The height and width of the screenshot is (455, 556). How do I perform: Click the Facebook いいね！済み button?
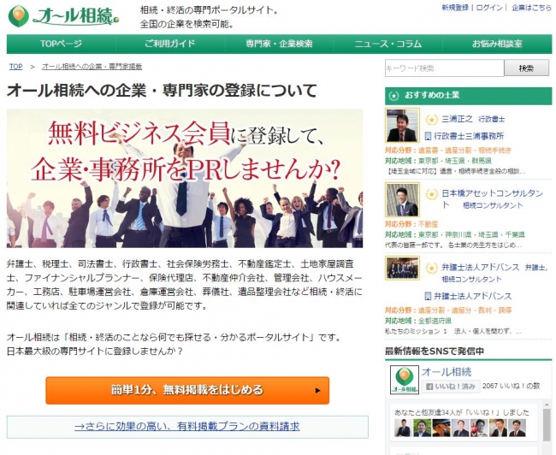coord(451,387)
